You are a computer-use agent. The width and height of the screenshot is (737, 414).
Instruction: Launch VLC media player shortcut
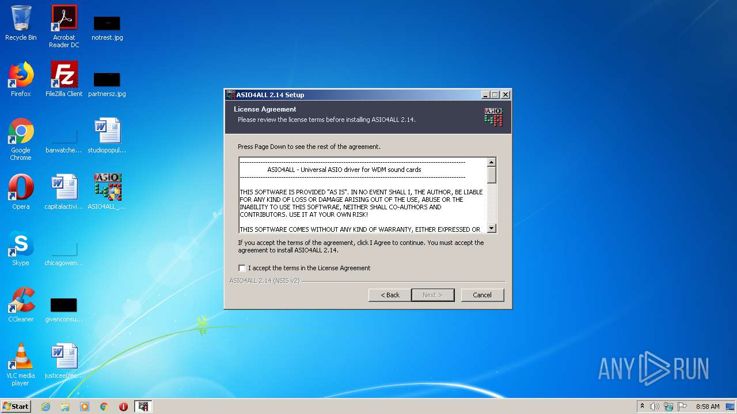21,365
